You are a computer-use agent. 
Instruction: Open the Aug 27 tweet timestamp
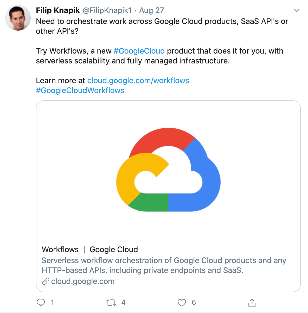[x=152, y=10]
